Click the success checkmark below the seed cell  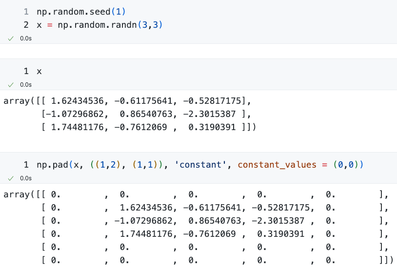tap(11, 38)
